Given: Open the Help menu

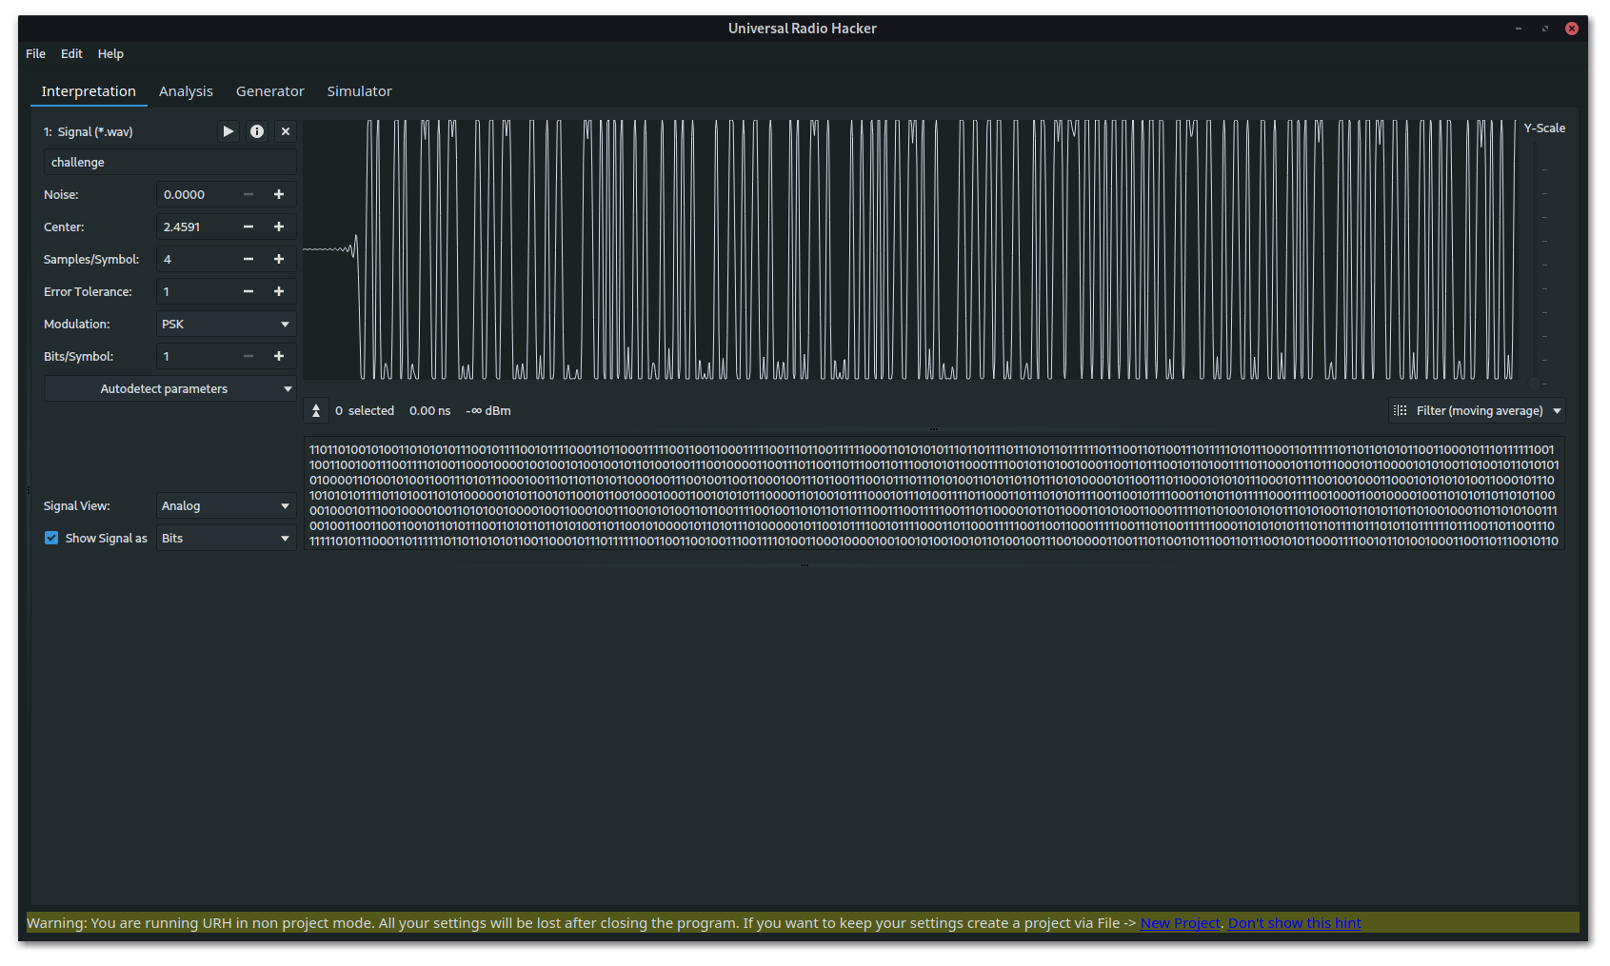Looking at the screenshot, I should [110, 53].
